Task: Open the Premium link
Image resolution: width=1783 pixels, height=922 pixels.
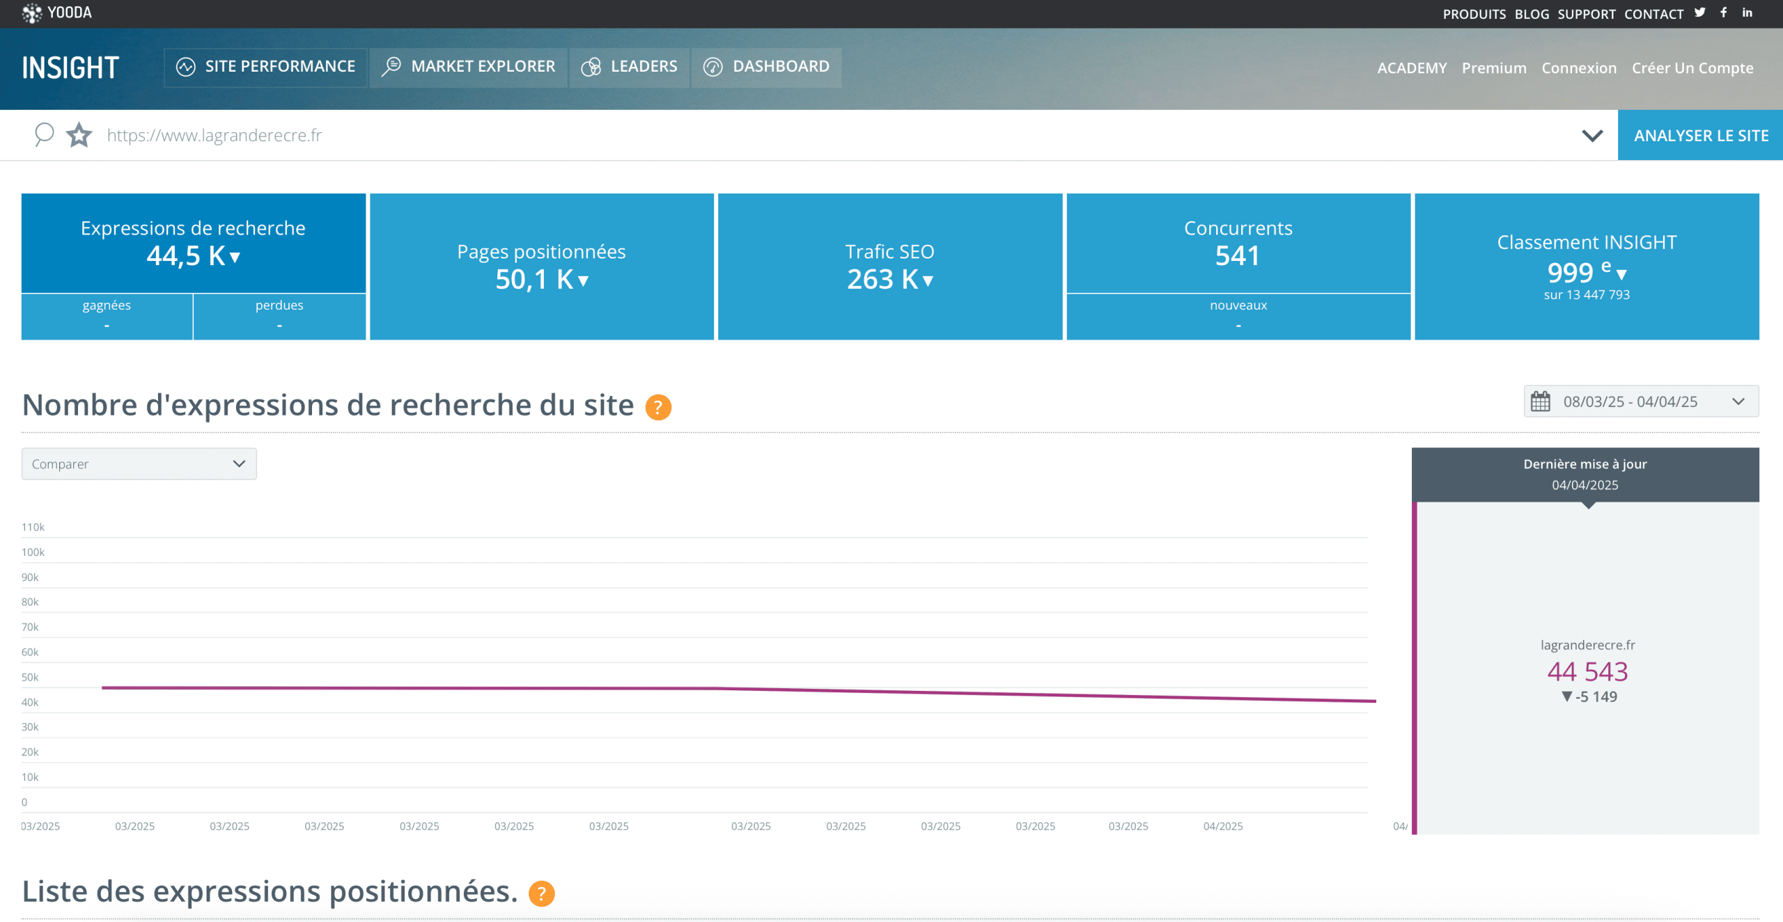Action: (1494, 68)
